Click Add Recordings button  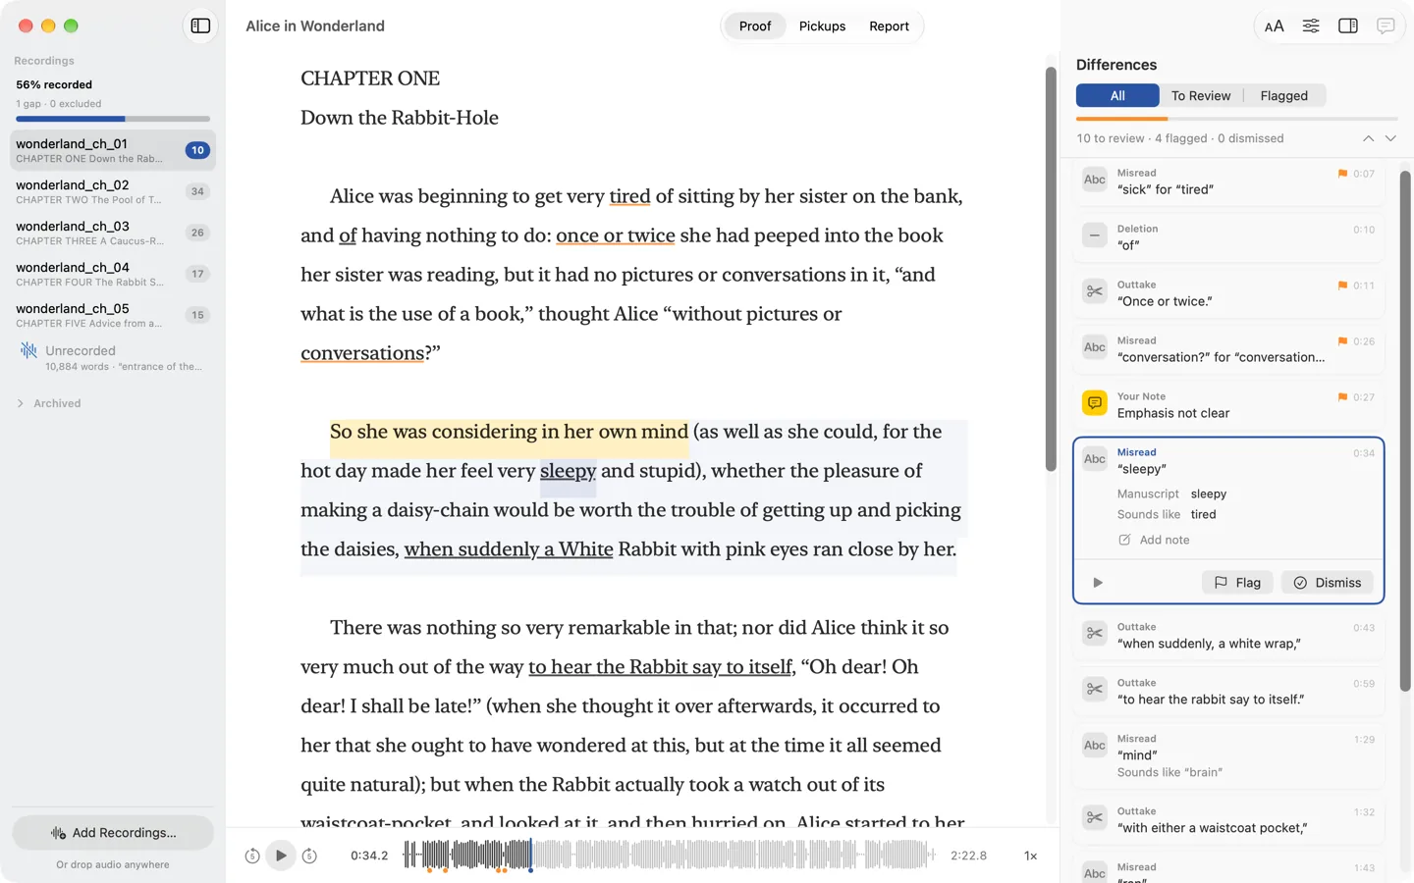tap(113, 833)
